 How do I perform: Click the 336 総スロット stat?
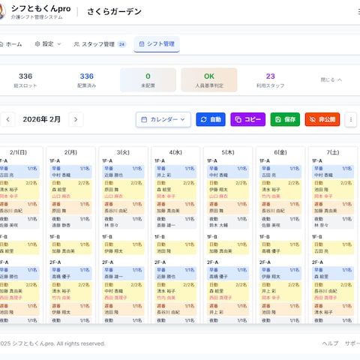pos(25,80)
